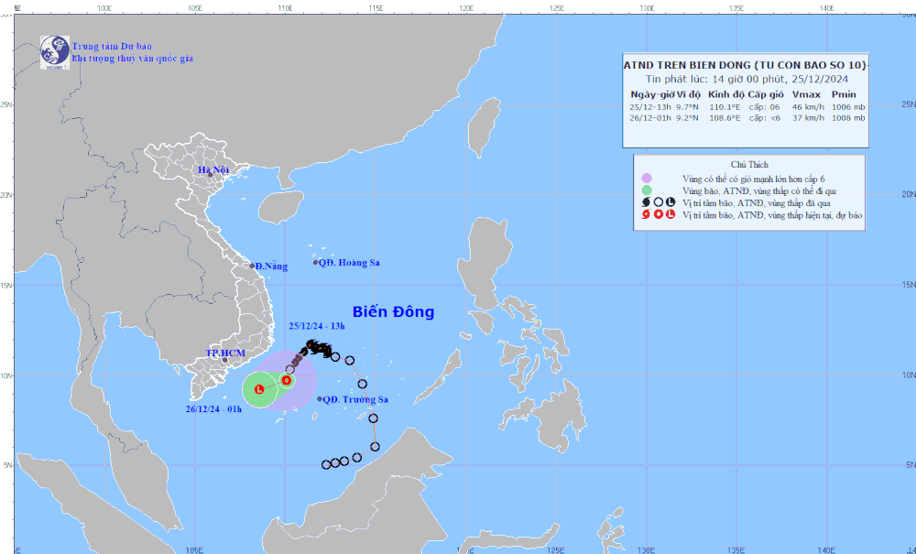
Task: Click the red L low icon in the legend
Action: pos(671,215)
